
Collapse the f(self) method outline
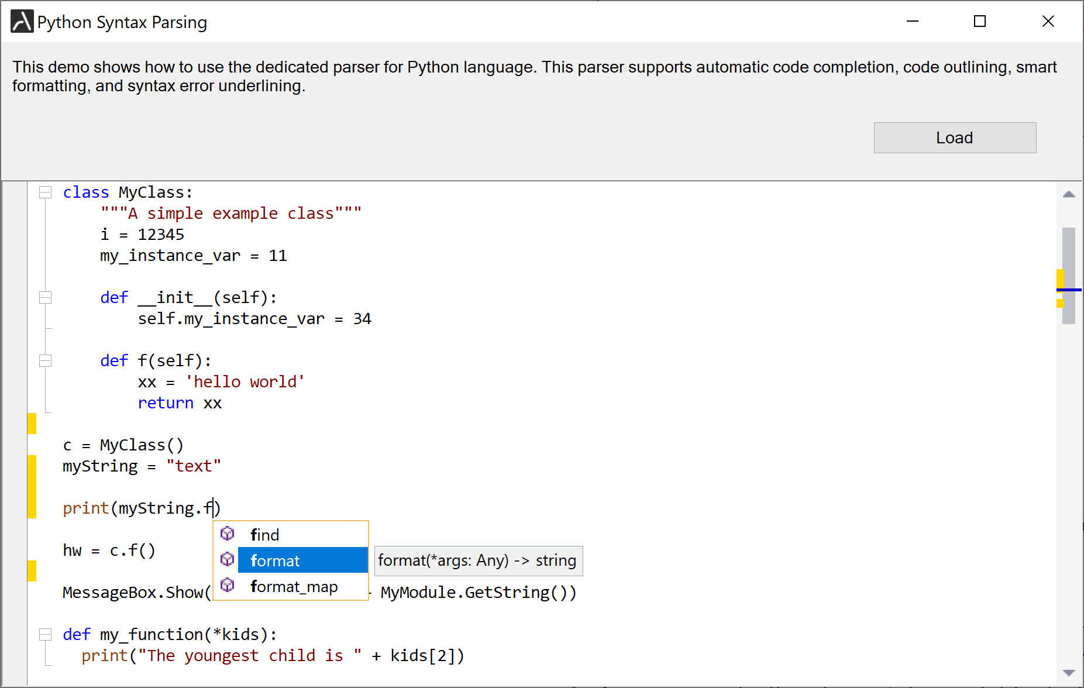point(45,360)
